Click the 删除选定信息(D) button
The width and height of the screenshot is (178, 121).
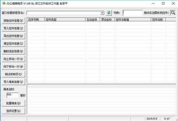(x=13, y=51)
